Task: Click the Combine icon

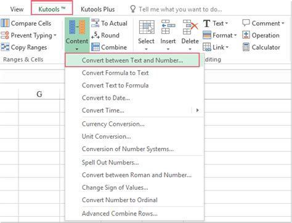Action: [95, 47]
